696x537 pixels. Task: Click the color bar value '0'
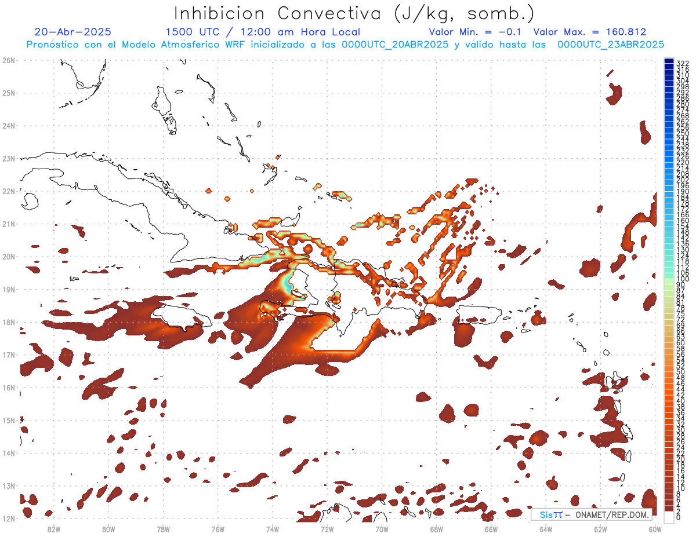[679, 517]
